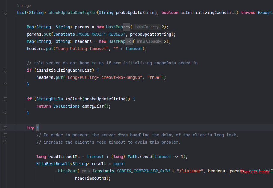Click fold end marker below Collections.emptyList return

(x=5, y=113)
